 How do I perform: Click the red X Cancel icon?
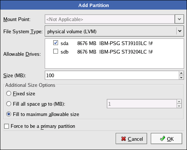pyautogui.click(x=123, y=139)
